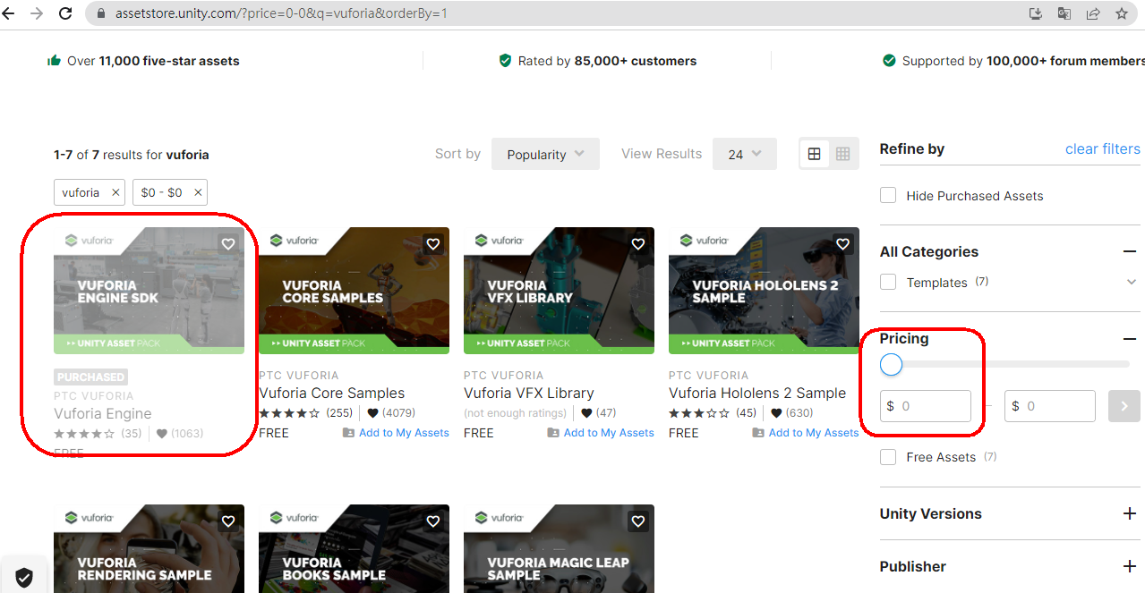Open the Vuforia Hololens 2 Sample title link

[x=757, y=393]
